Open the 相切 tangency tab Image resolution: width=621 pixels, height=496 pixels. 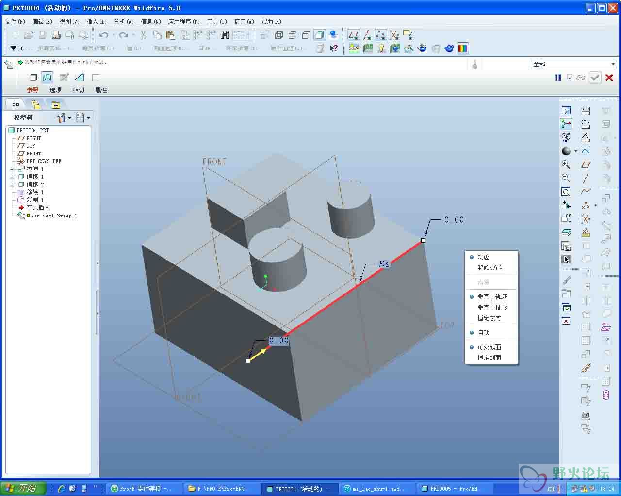(78, 90)
